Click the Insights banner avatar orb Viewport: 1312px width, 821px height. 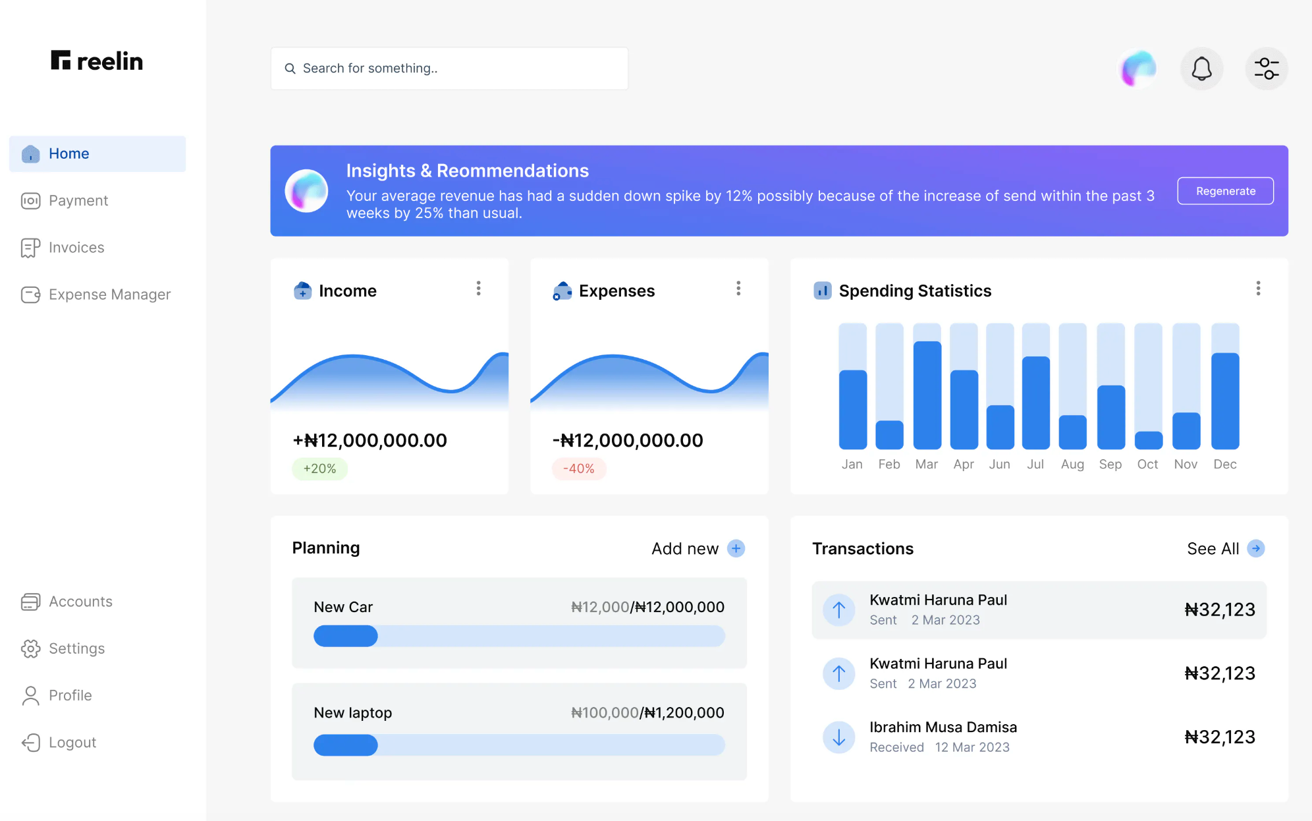point(306,191)
